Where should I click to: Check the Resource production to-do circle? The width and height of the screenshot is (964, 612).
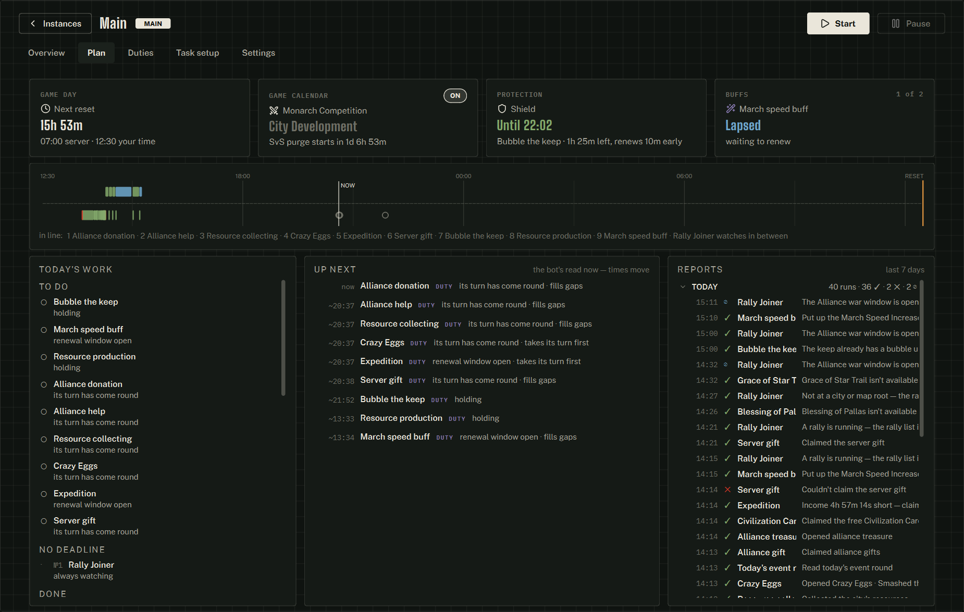pos(44,357)
